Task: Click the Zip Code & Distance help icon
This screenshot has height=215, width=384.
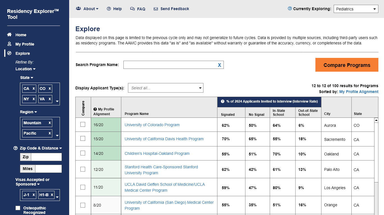Action: (x=15, y=148)
